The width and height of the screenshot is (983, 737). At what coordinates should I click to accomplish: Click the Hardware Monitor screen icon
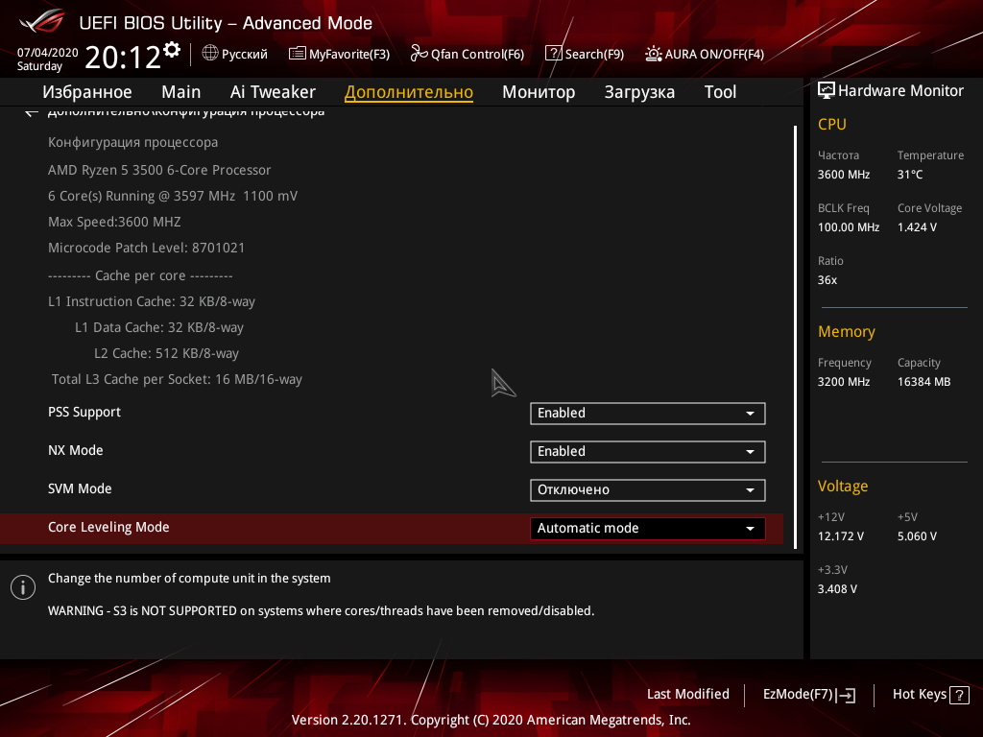(827, 90)
